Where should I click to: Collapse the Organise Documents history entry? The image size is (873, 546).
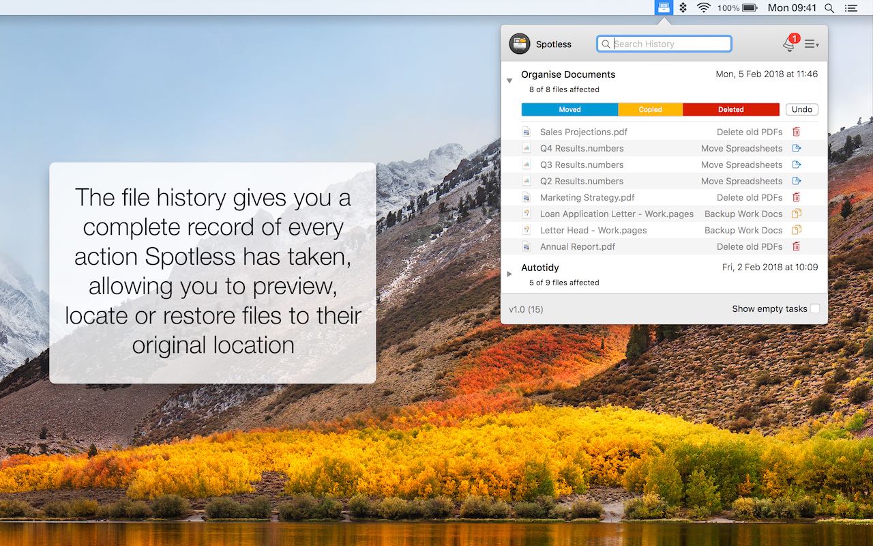point(509,80)
